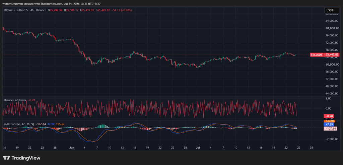The height and width of the screenshot is (165, 343).
Task: Click the 0.00 Balance of Power axis label
Action: (x=328, y=109)
